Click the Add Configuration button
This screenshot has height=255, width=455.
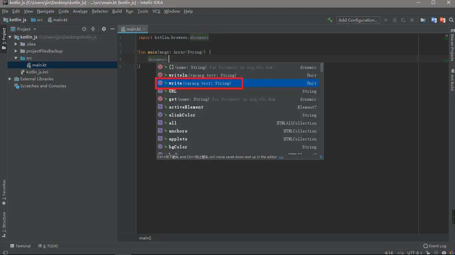point(358,20)
